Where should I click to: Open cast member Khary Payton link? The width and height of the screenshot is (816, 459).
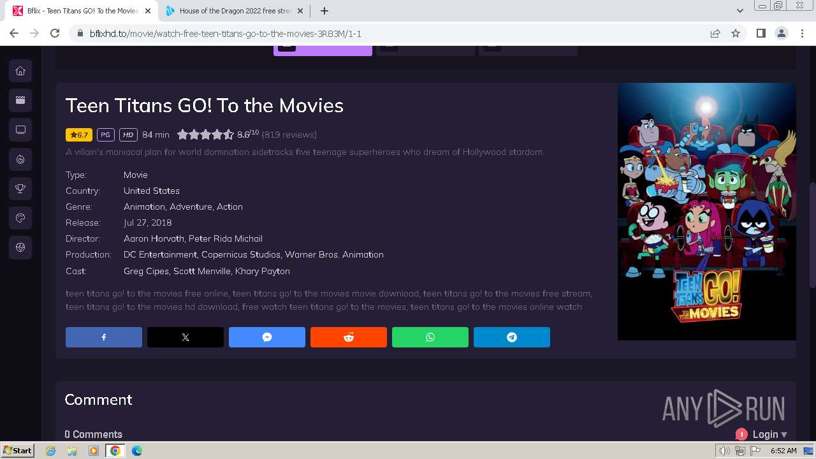(x=263, y=271)
